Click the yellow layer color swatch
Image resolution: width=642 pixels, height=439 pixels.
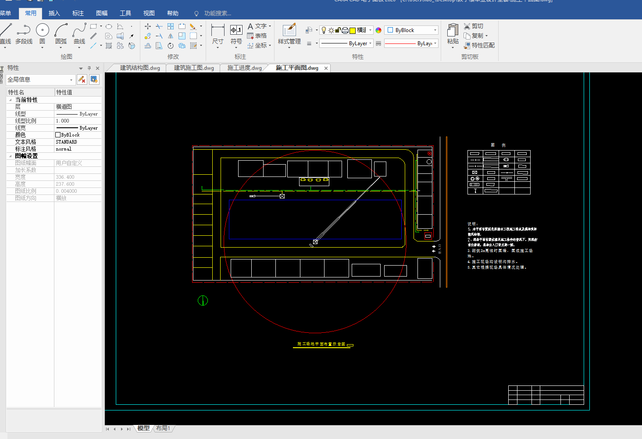(x=352, y=30)
